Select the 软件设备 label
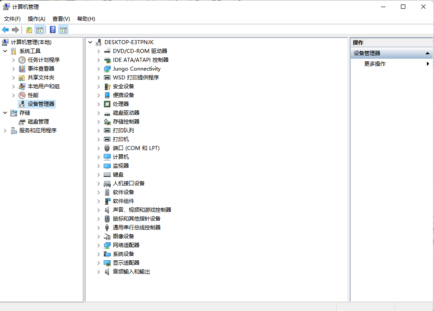This screenshot has width=434, height=311. (123, 192)
